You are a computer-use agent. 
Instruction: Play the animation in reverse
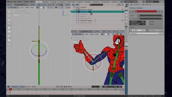click(x=64, y=87)
